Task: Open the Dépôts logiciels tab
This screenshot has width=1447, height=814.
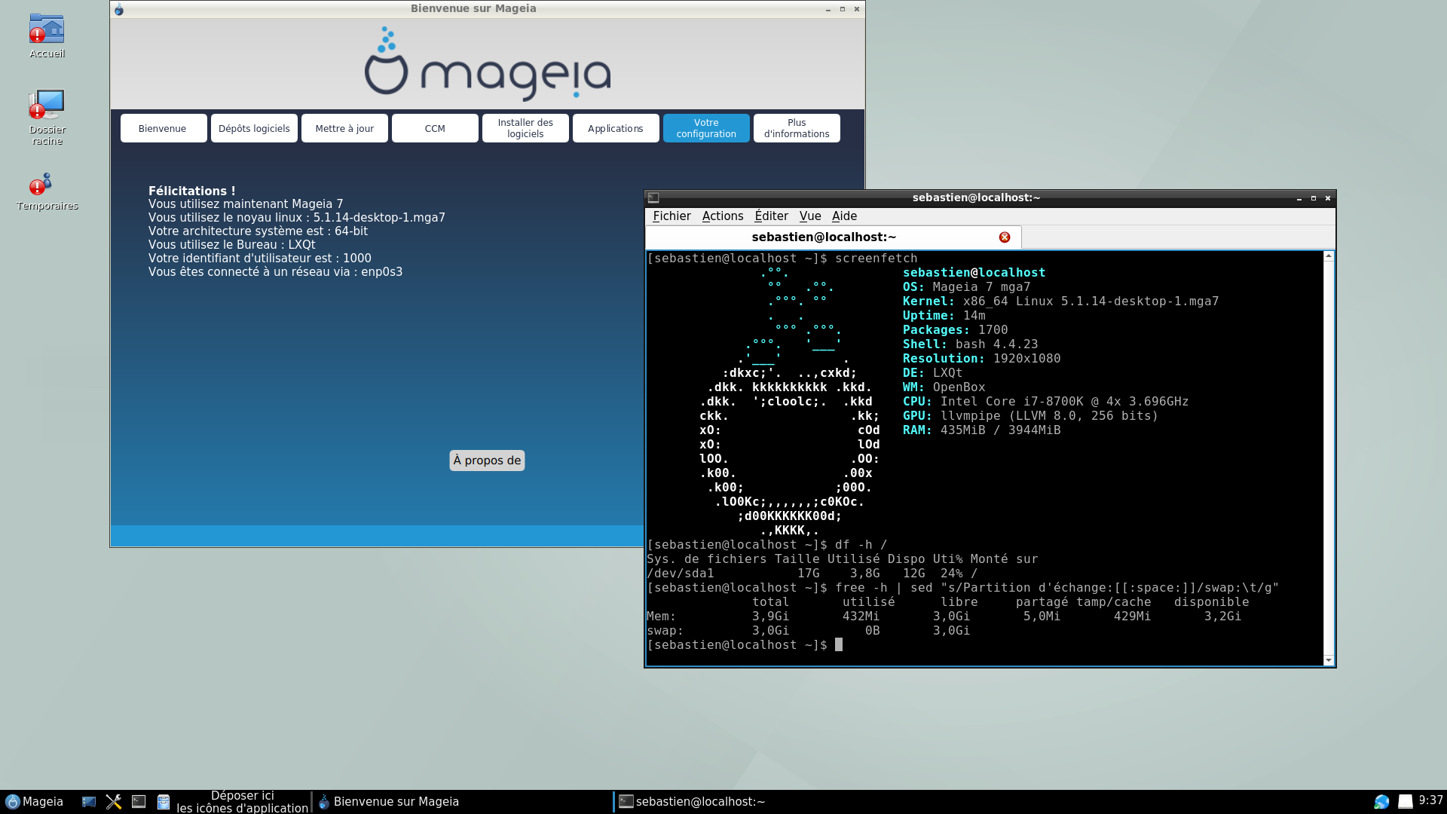Action: (x=254, y=128)
